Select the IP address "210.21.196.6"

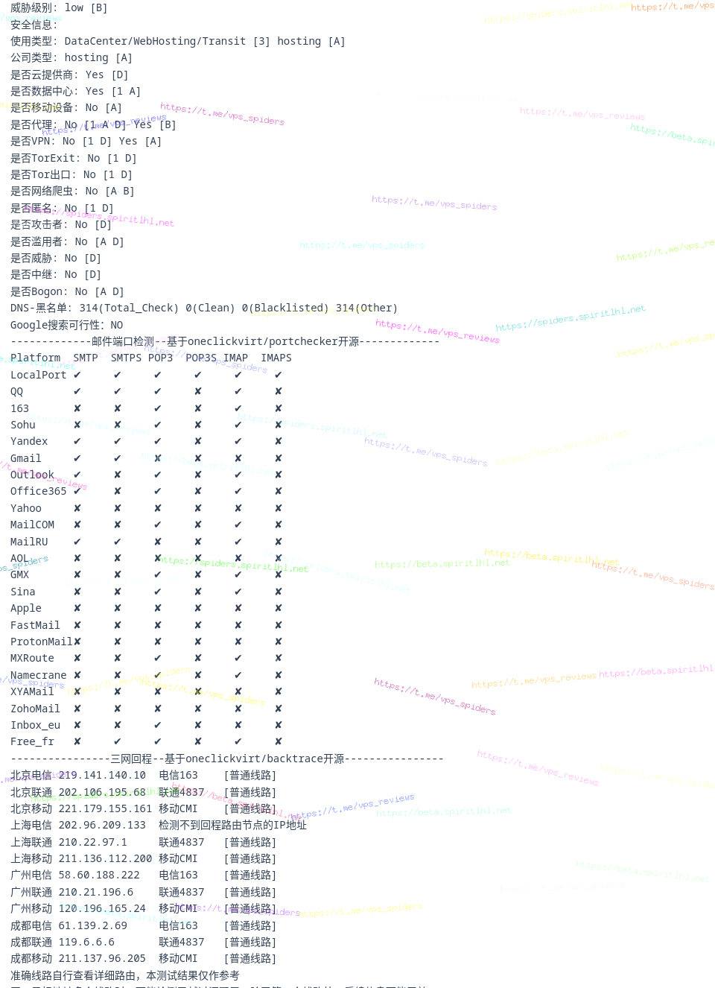coord(96,892)
